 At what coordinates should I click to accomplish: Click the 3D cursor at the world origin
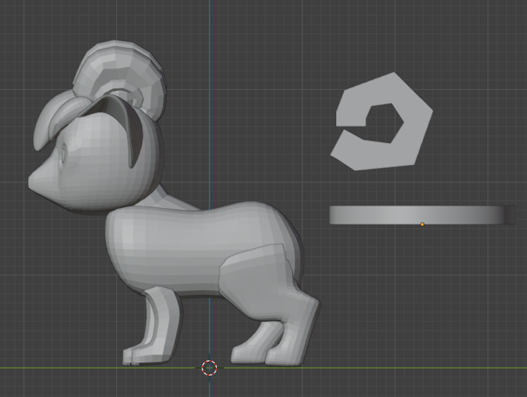pos(209,368)
